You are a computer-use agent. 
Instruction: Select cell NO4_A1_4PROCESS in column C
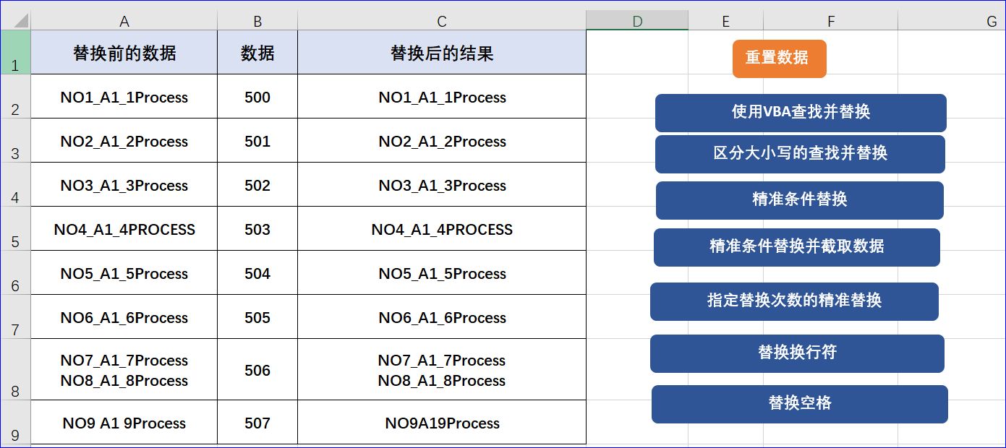[442, 228]
